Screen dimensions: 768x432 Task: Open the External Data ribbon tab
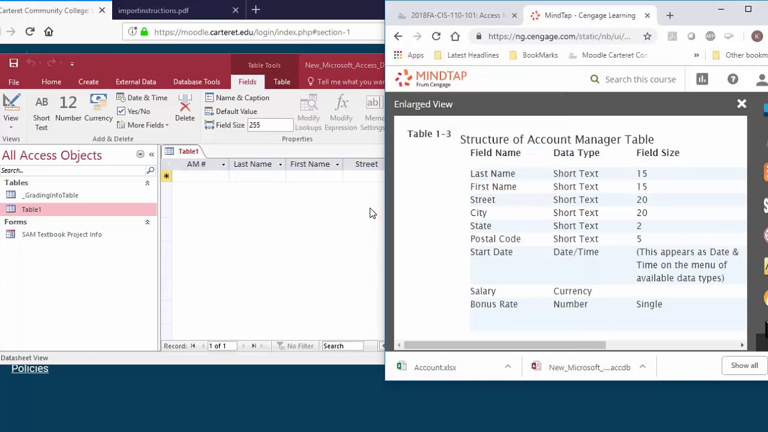pos(136,82)
